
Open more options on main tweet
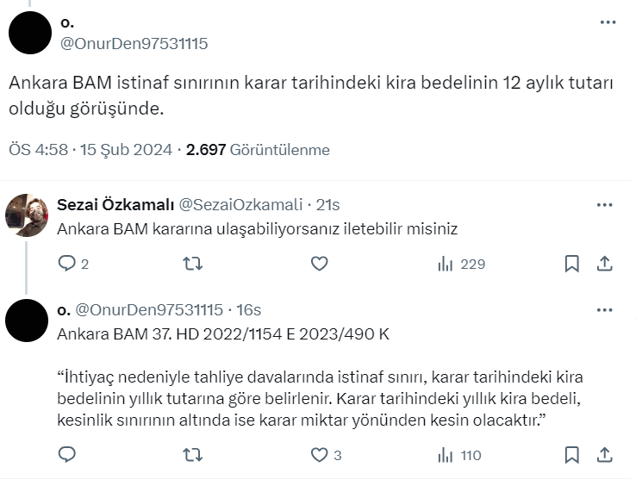coord(604,25)
